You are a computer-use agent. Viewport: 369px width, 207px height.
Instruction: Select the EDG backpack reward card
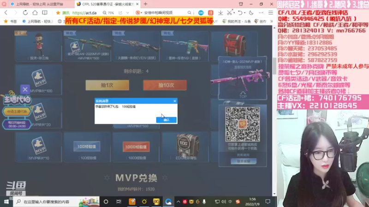pos(185,147)
